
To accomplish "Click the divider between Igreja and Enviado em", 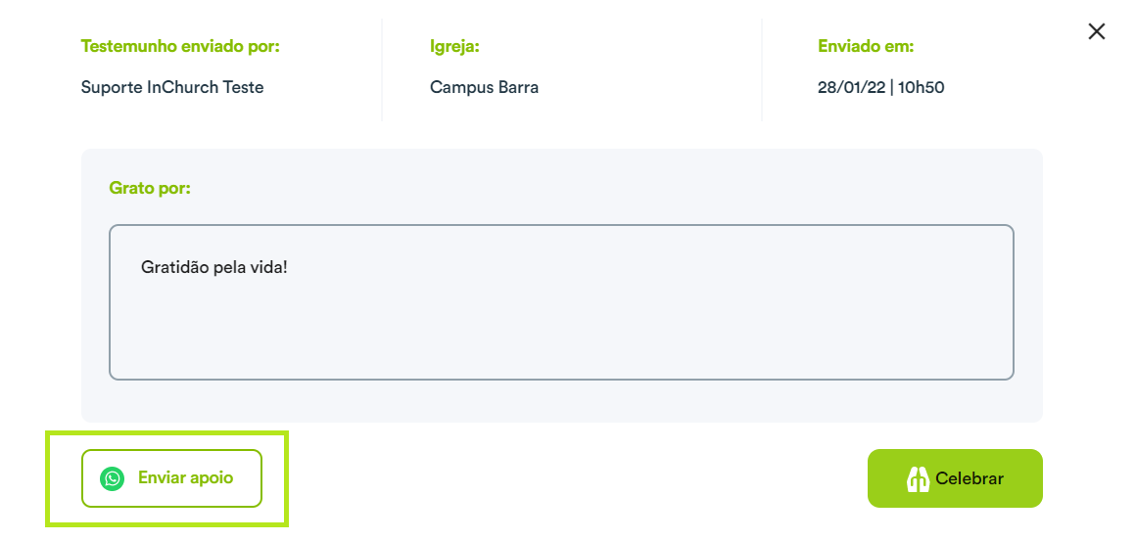I will pos(762,69).
